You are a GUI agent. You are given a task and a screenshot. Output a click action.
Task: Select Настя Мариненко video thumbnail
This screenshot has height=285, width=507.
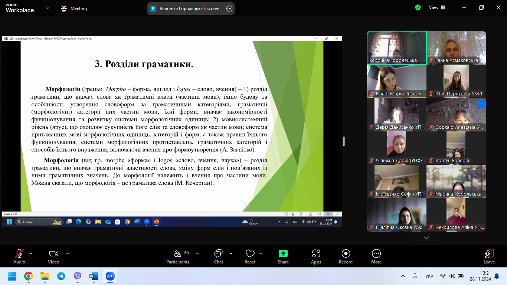coord(397,81)
